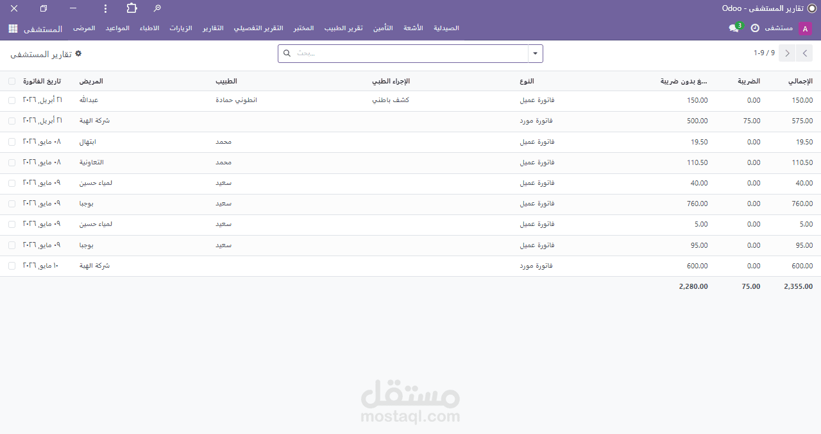This screenshot has height=434, width=821.
Task: Tick the select-all checkbox in table header
Action: tap(12, 82)
